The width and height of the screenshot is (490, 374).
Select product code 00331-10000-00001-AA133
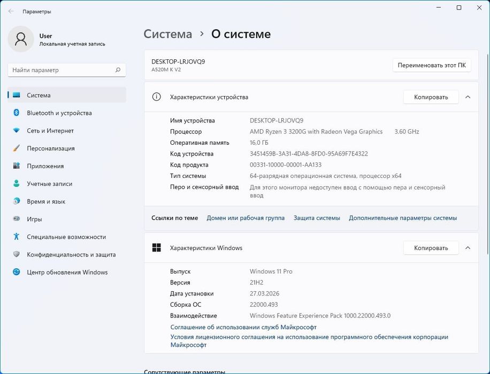click(286, 165)
